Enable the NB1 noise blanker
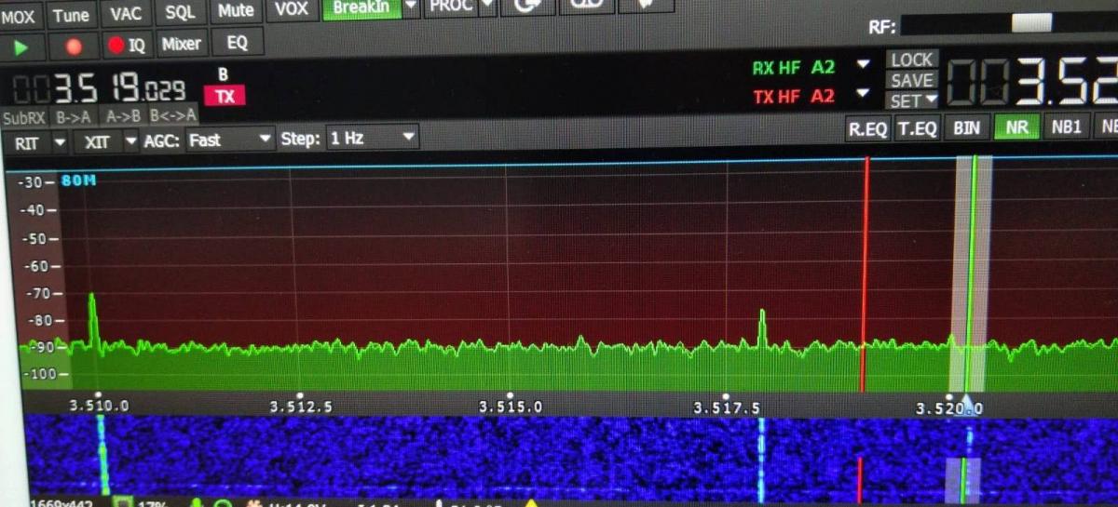Viewport: 1118px width, 507px height. point(1066,128)
